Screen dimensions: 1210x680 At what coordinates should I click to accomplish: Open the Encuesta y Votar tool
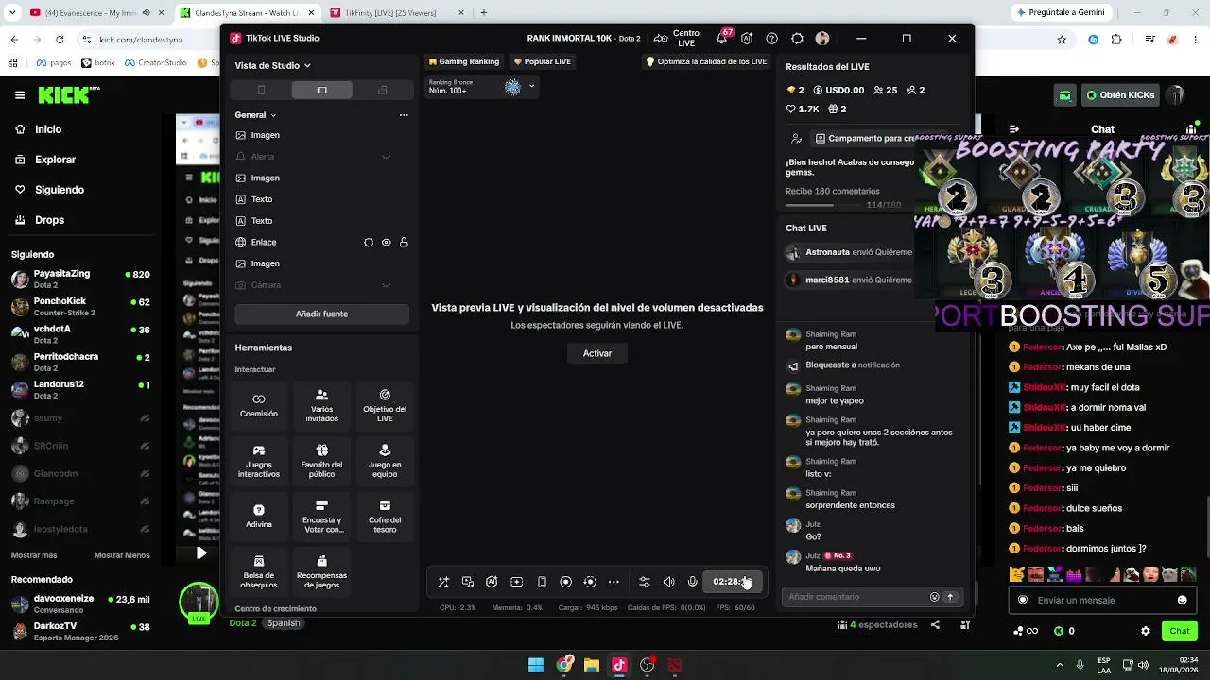322,516
